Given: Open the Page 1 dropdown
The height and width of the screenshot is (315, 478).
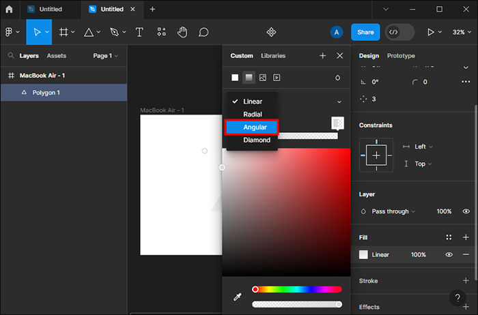Looking at the screenshot, I should pos(106,56).
